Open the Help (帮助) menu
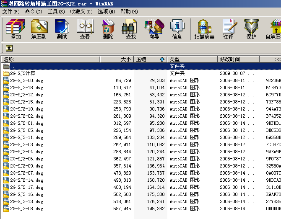281x219 pixels. 129,12
